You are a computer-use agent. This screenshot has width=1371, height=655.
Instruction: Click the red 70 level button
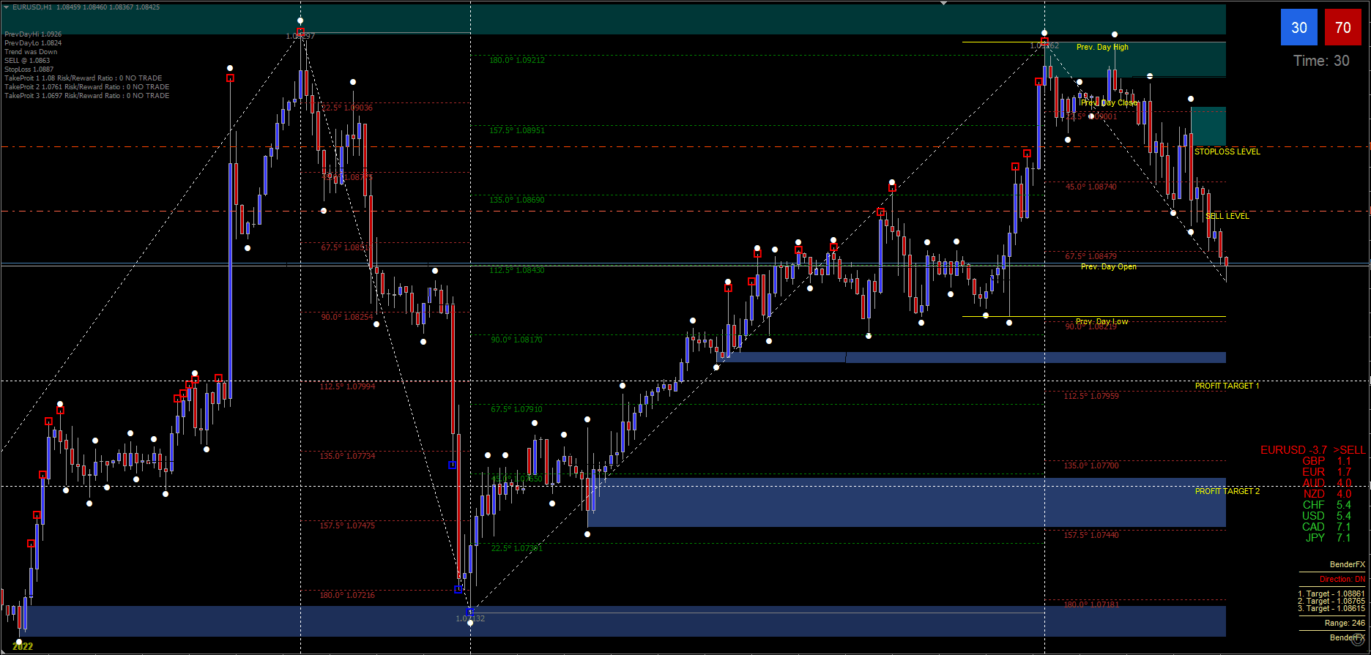coord(1342,28)
